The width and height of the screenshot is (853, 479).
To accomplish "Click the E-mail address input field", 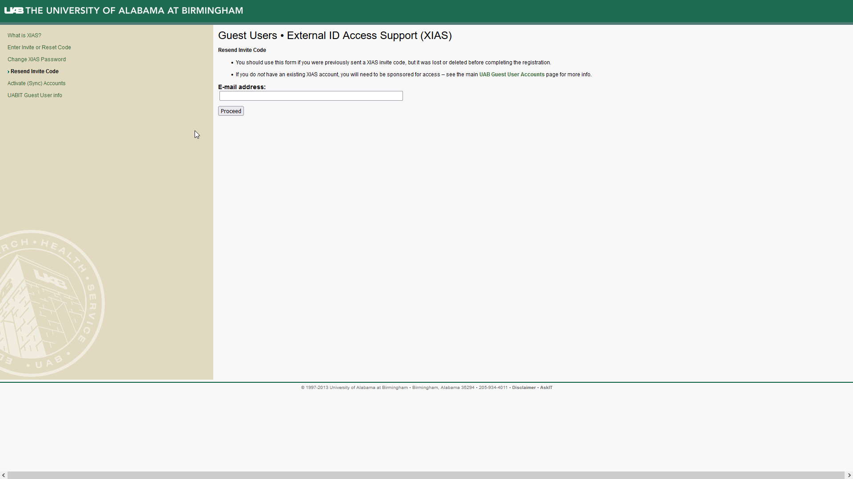I will pos(311,96).
